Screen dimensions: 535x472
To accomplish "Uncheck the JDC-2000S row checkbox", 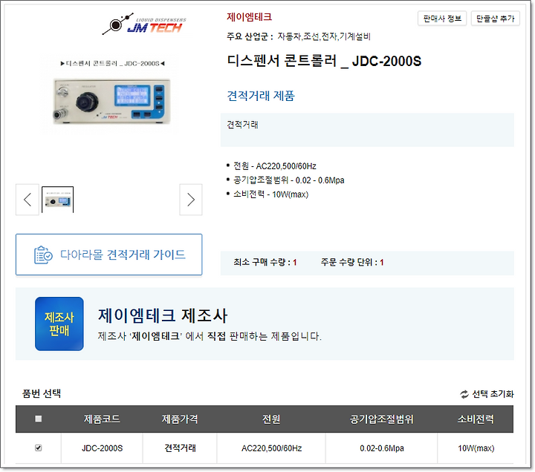I will point(39,448).
